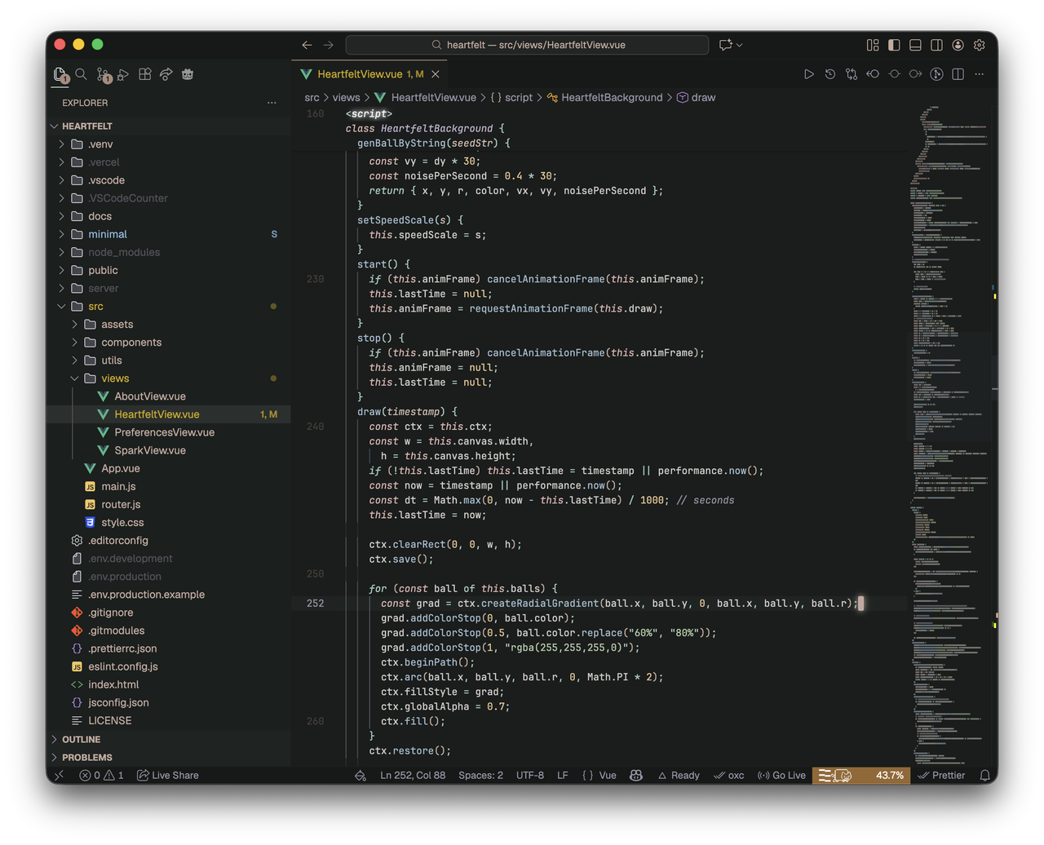The width and height of the screenshot is (1044, 845).
Task: Click the UTF-8 encoding indicator
Action: click(x=530, y=776)
